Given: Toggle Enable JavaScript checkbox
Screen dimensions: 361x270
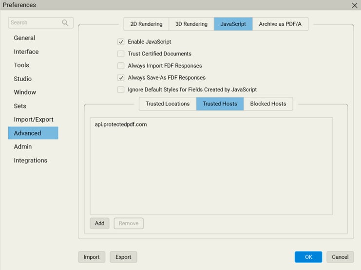Looking at the screenshot, I should pyautogui.click(x=121, y=42).
